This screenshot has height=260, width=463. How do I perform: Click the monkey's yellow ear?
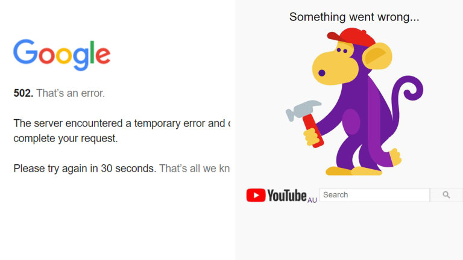coord(377,56)
